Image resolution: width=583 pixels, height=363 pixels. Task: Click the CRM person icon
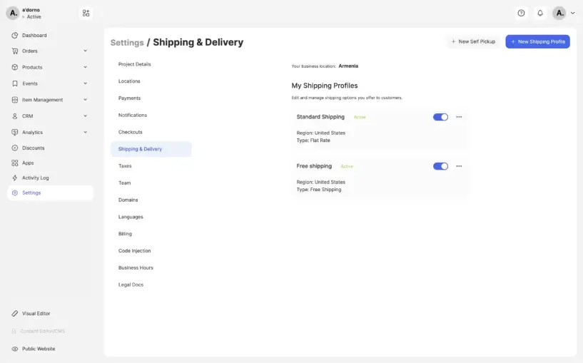14,116
